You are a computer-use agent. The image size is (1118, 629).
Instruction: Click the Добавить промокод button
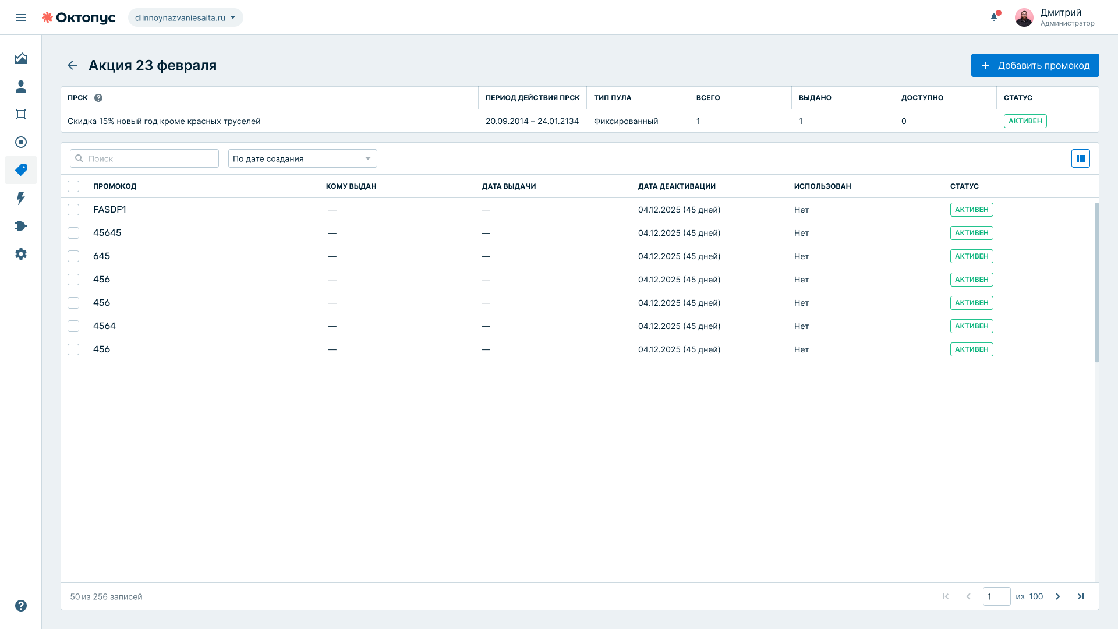(1035, 65)
